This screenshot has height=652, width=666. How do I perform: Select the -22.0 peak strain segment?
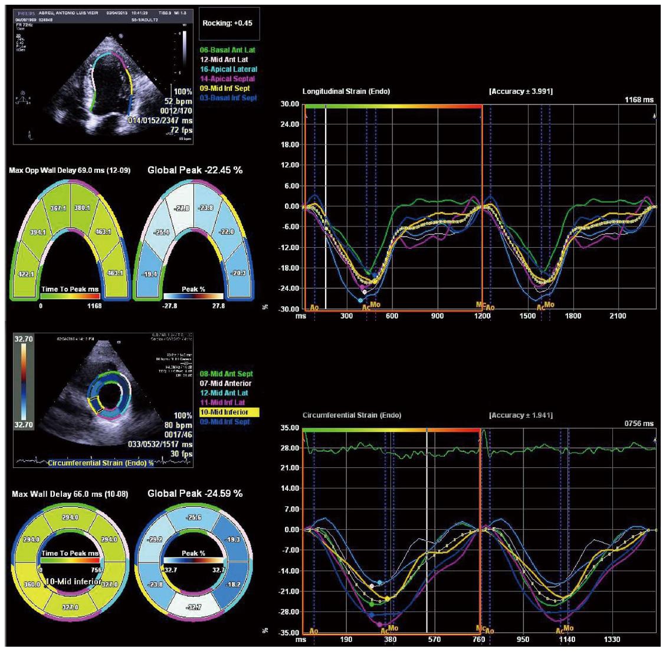coord(227,232)
